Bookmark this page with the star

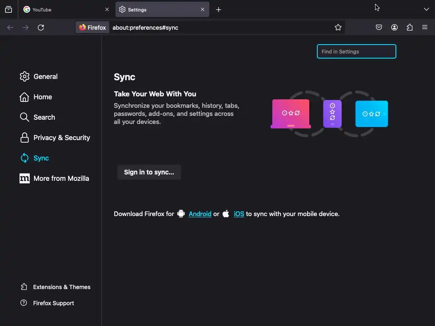[338, 28]
